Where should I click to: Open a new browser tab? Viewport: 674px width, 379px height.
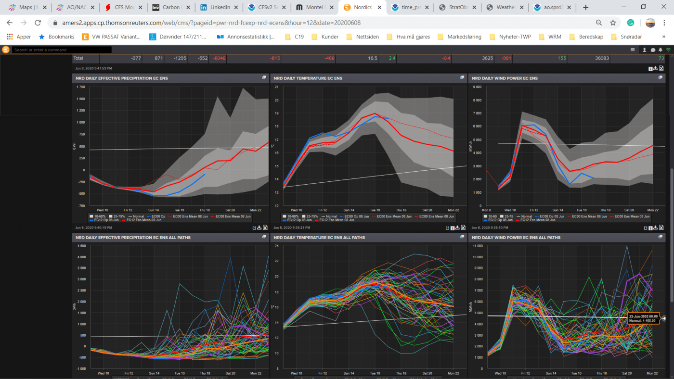coord(585,7)
